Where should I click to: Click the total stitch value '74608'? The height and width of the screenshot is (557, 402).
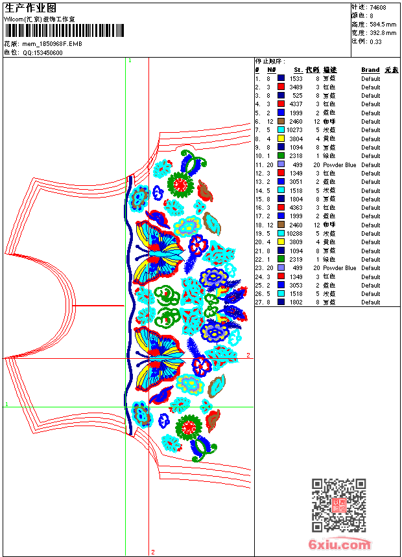(378, 8)
